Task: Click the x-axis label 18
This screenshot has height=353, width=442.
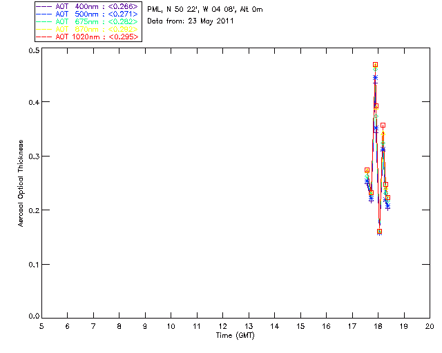Action: coord(378,326)
